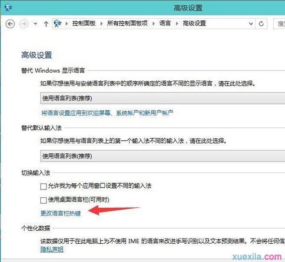Click the window title 高级设置
Viewport: 285px width, 262px height.
click(188, 8)
